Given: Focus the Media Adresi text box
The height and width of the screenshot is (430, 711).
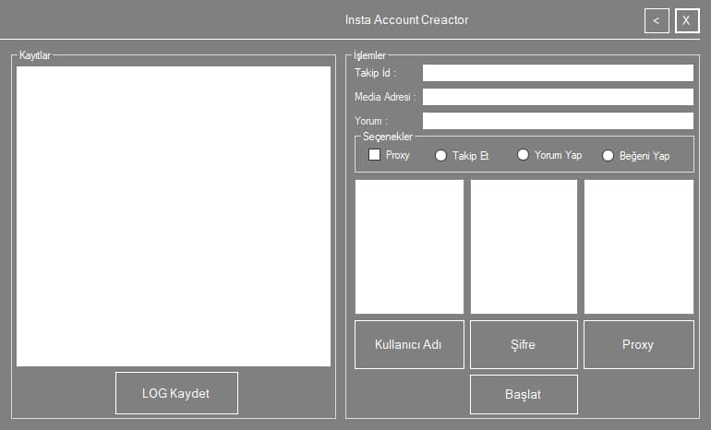Looking at the screenshot, I should coord(558,97).
